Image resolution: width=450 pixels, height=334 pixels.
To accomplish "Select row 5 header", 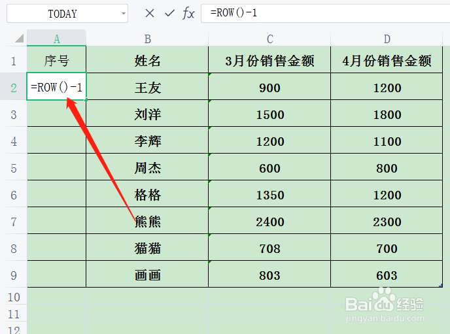I will [14, 168].
